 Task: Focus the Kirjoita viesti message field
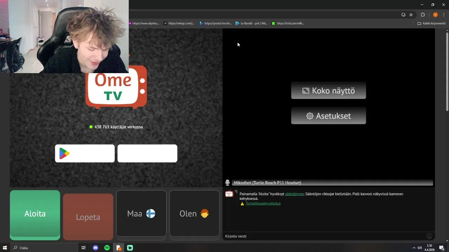pyautogui.click(x=324, y=236)
